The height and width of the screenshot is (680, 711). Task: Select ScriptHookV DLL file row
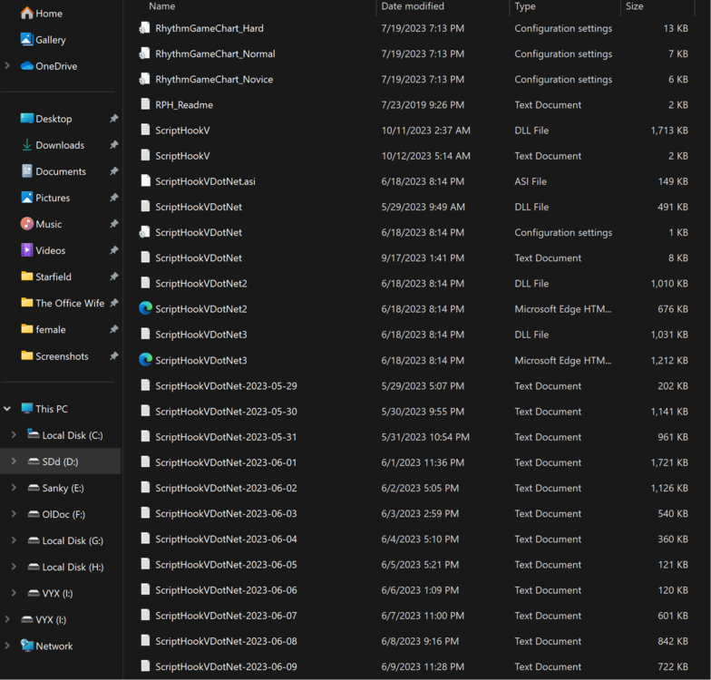414,131
